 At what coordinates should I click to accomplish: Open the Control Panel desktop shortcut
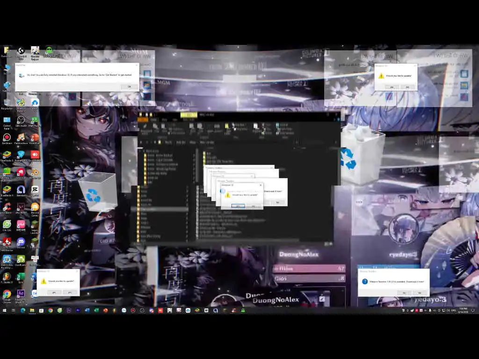(x=7, y=121)
